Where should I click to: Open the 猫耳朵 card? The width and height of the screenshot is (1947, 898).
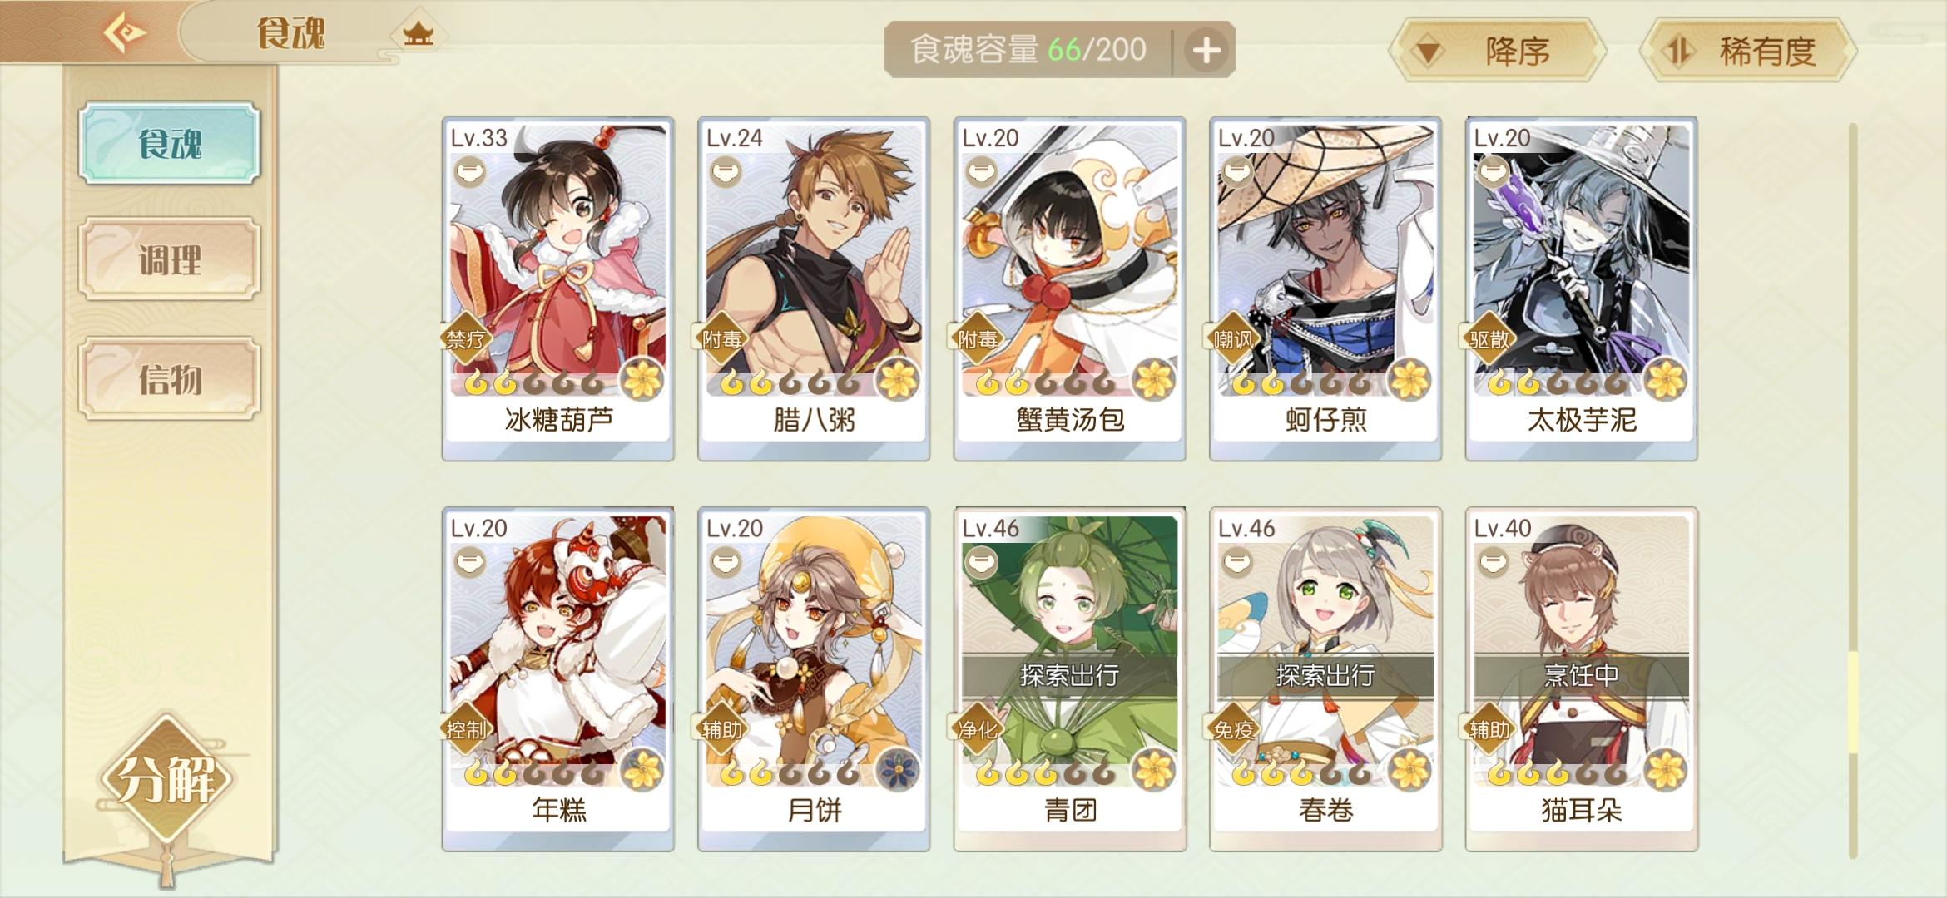pos(1581,678)
